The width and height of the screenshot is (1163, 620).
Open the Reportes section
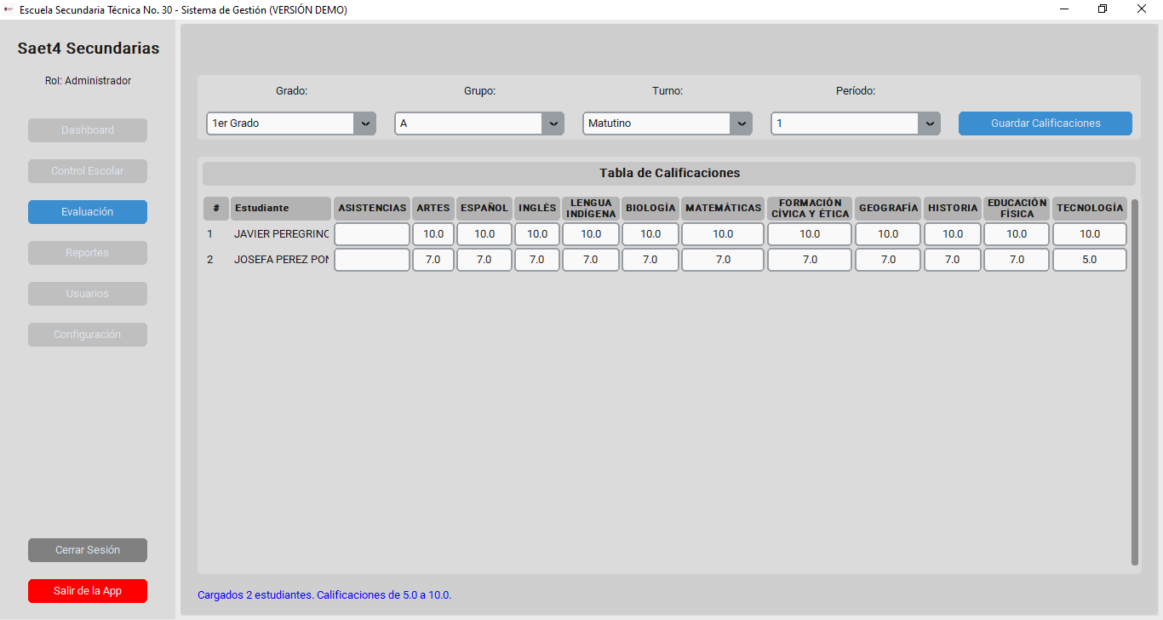click(x=88, y=253)
